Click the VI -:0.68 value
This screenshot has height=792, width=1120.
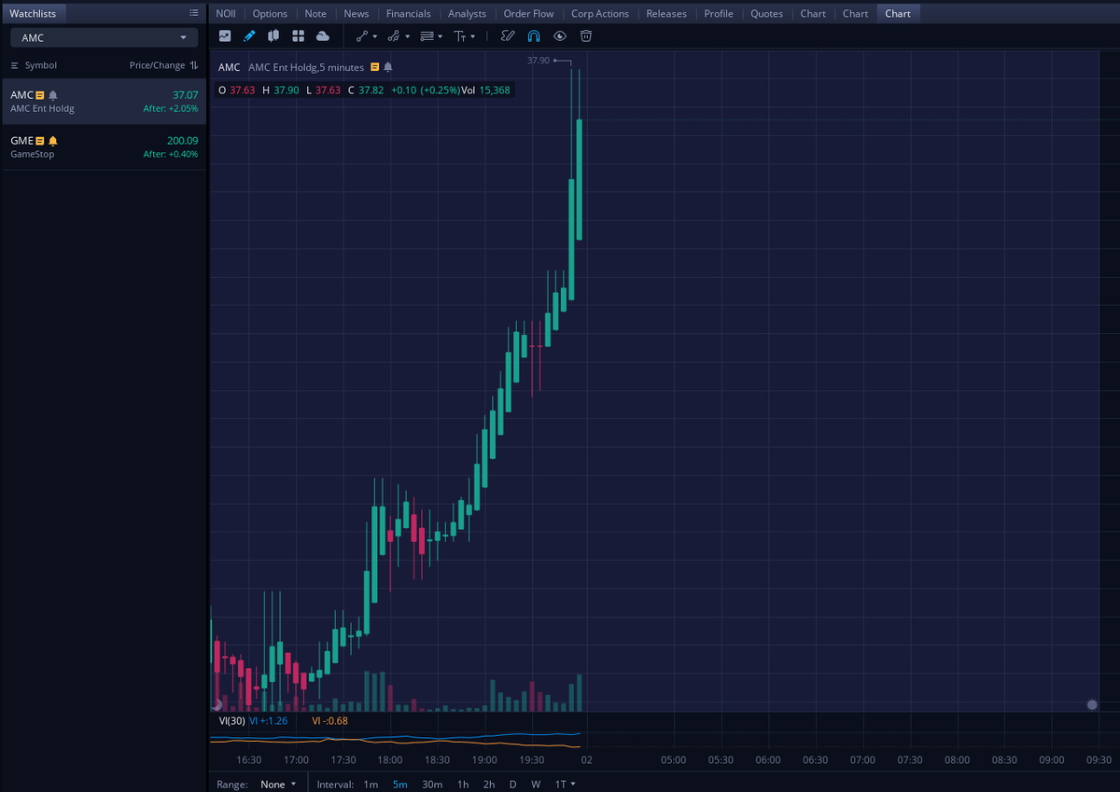pyautogui.click(x=330, y=720)
